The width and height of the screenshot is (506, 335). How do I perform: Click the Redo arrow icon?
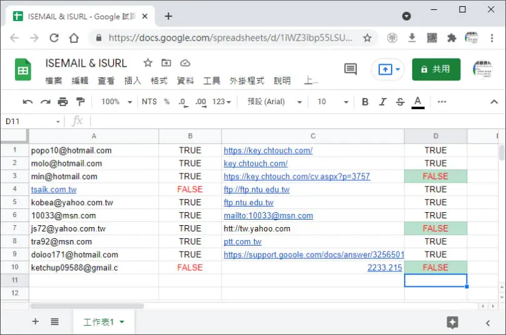coord(46,102)
